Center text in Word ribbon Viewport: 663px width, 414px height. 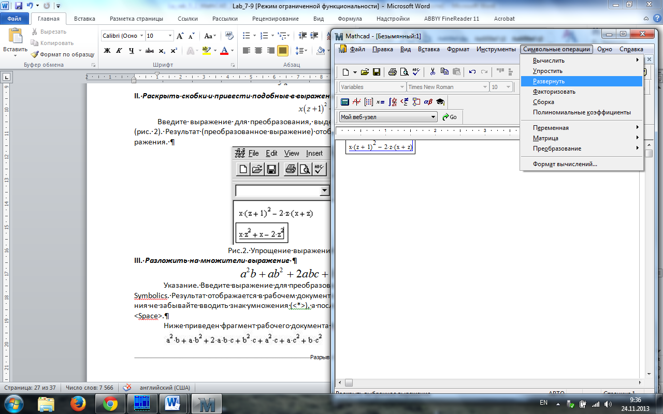(x=258, y=51)
